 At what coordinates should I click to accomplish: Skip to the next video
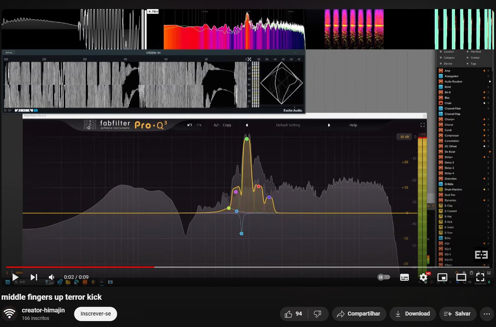pyautogui.click(x=34, y=277)
